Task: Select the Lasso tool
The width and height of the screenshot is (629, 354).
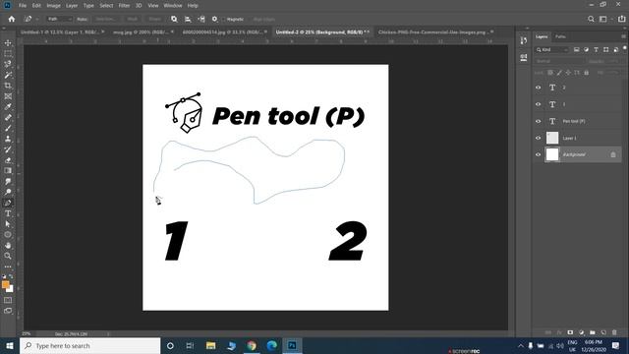Action: point(8,64)
